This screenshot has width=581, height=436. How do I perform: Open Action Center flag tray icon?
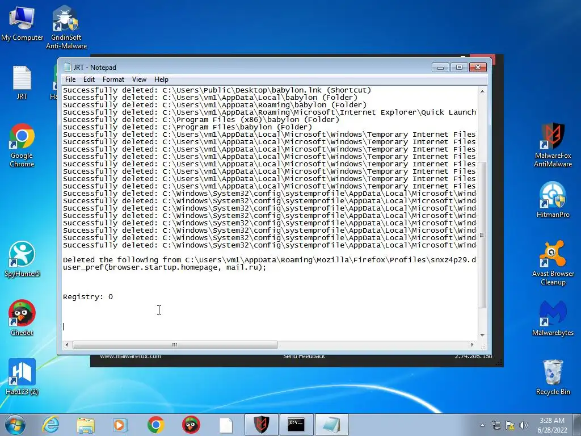(x=510, y=425)
